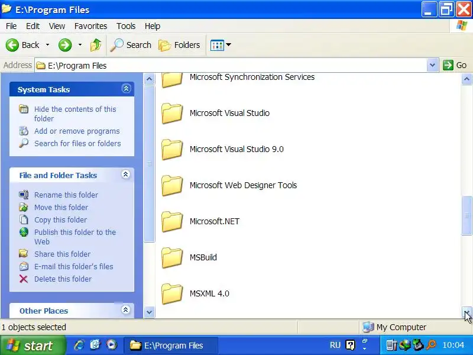The image size is (473, 355).
Task: Click the Microsoft Web Designer Tools name
Action: [x=243, y=185]
